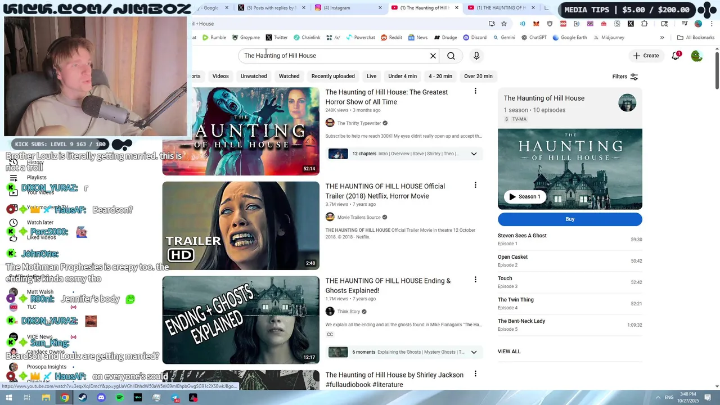Open Greatest Horror Show of All Time title

click(386, 97)
